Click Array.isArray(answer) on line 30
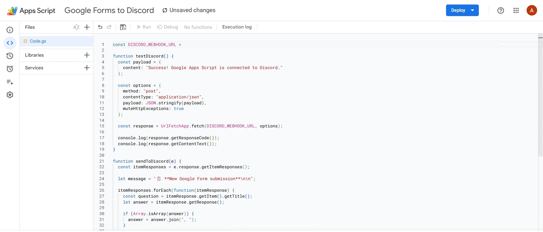This screenshot has height=232, width=543. click(x=160, y=214)
